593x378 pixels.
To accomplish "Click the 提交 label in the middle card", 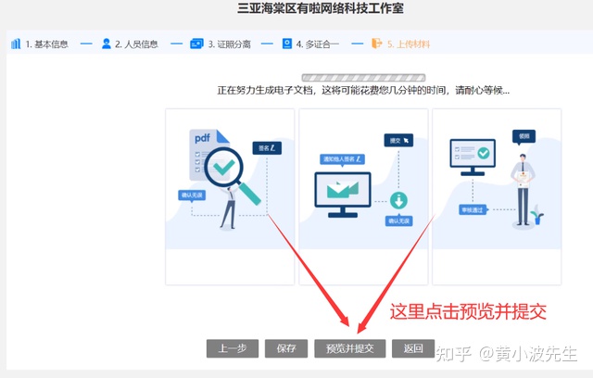I will (398, 140).
